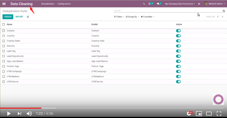The width and height of the screenshot is (227, 118).
Task: Click the CREATE button
Action: (8, 17)
